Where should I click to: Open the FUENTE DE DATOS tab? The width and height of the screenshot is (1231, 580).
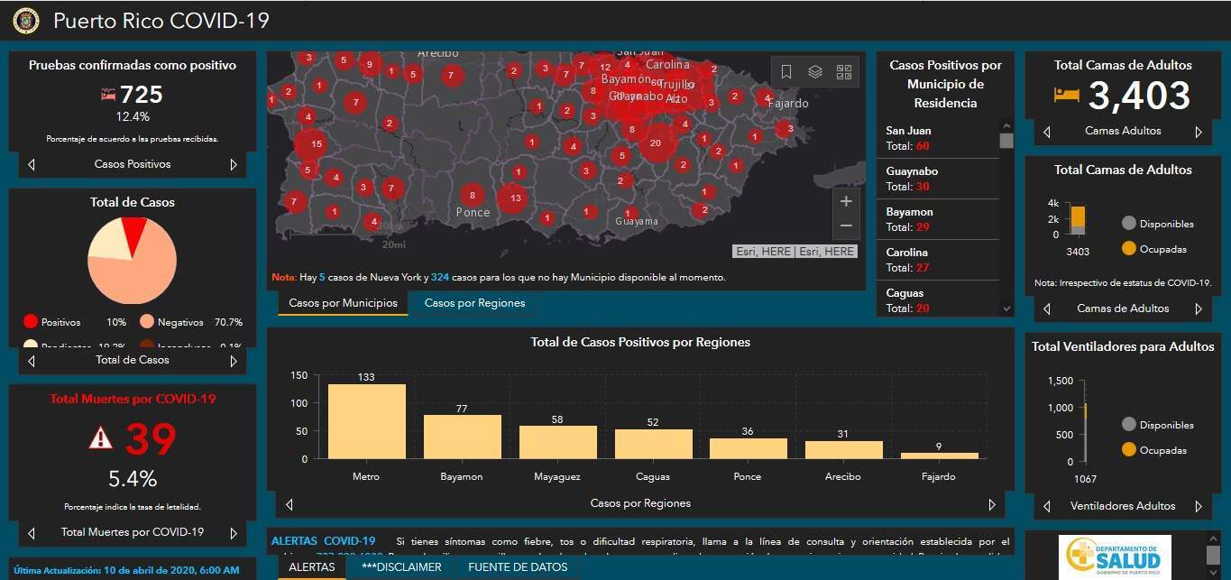coord(518,567)
